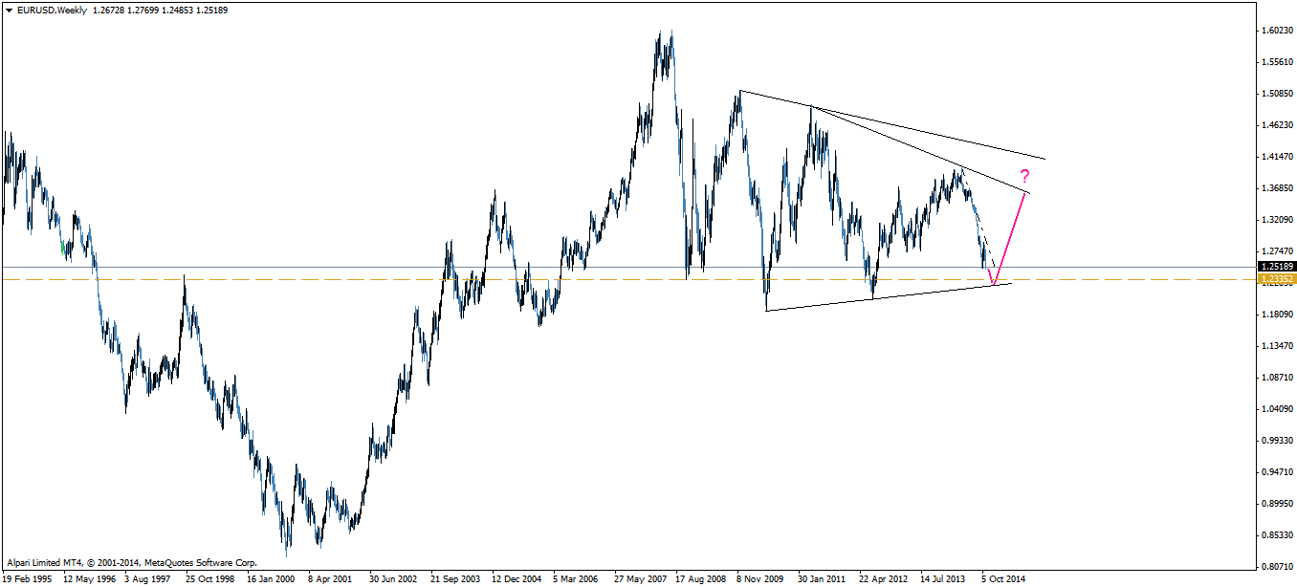
Task: Click price scale value 1.18090
Action: click(x=1279, y=315)
